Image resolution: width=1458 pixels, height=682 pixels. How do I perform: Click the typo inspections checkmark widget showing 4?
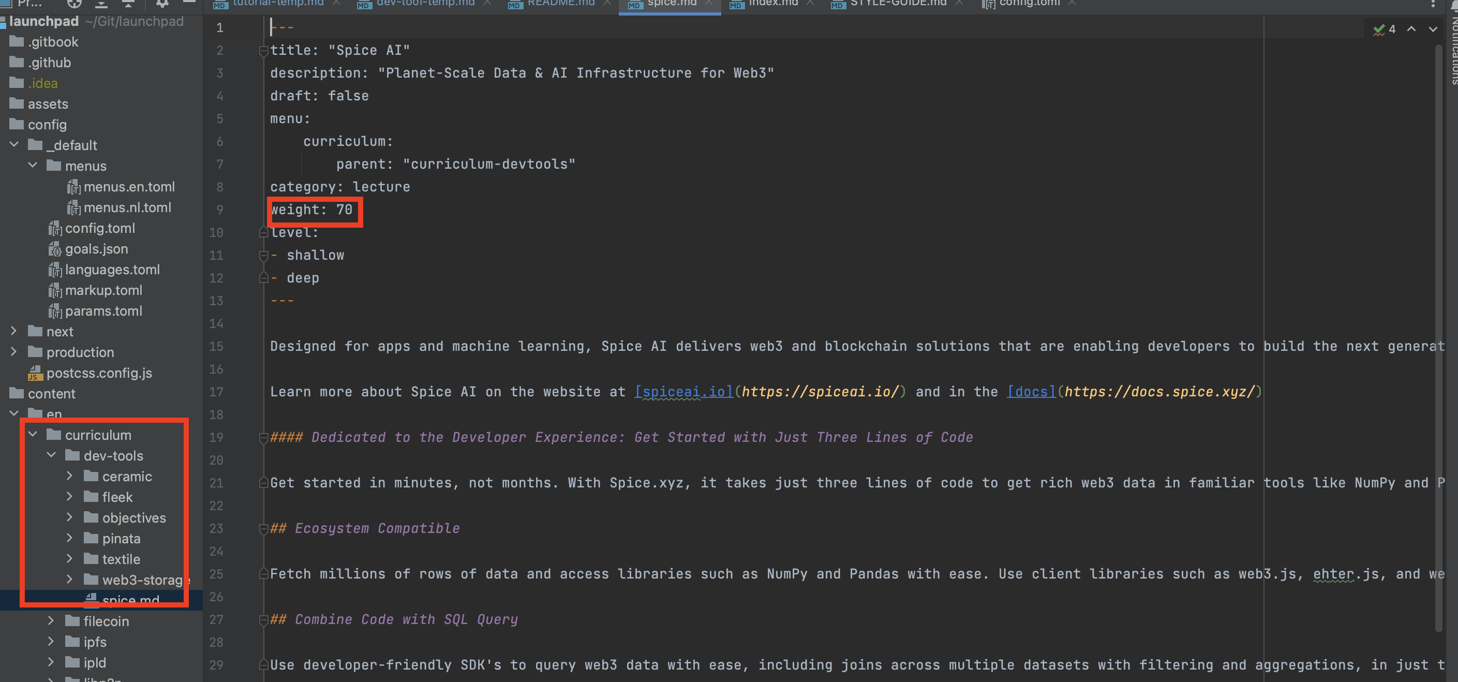coord(1385,29)
